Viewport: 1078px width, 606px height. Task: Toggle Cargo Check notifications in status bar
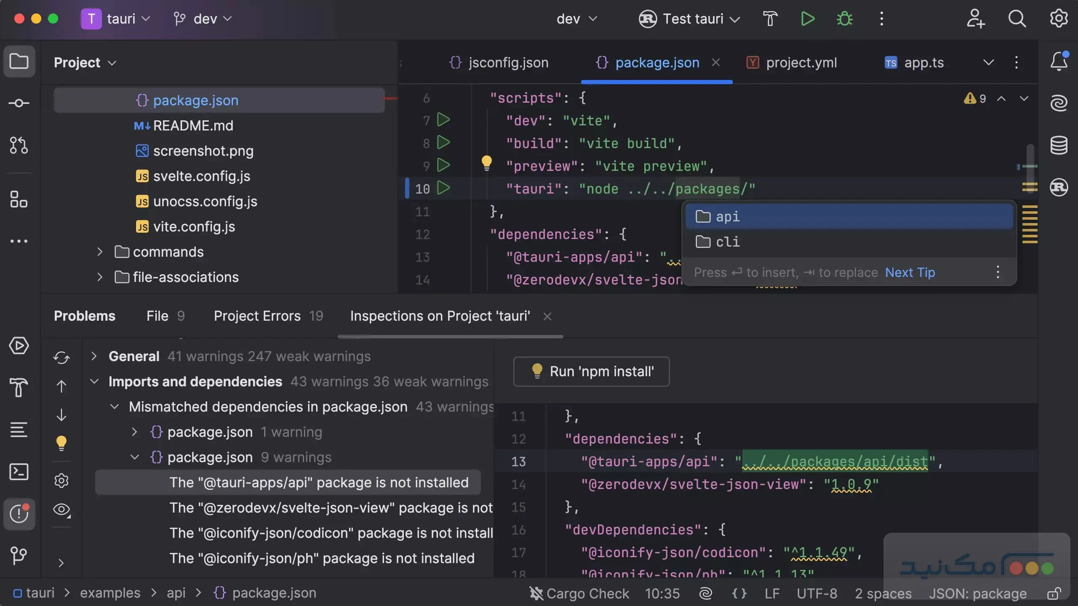click(536, 593)
